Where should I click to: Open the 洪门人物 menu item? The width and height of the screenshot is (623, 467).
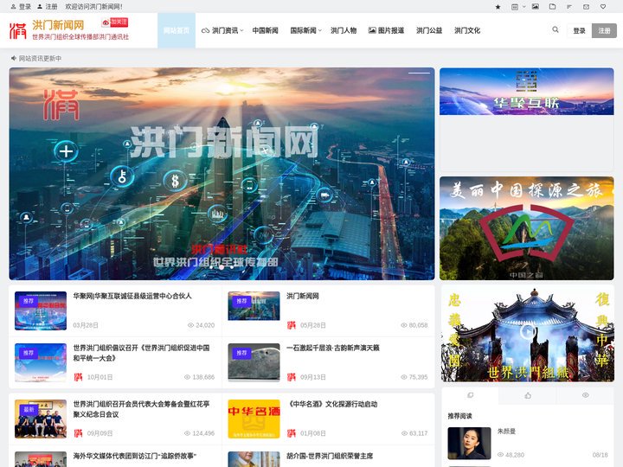pos(344,30)
